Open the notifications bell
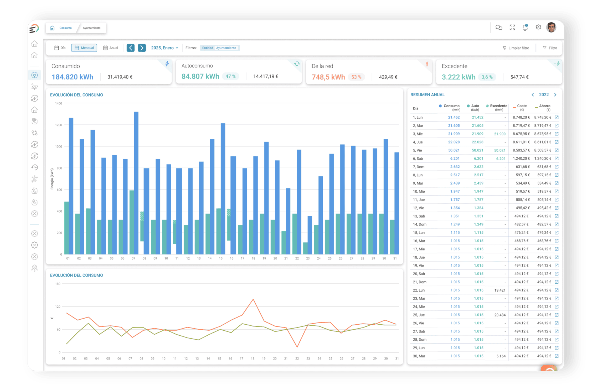This screenshot has height=391, width=592. point(525,27)
